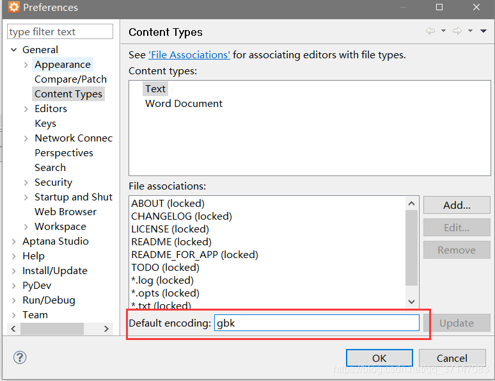Select Web Browser preference page
Viewport: 495px width, 381px height.
click(x=65, y=211)
